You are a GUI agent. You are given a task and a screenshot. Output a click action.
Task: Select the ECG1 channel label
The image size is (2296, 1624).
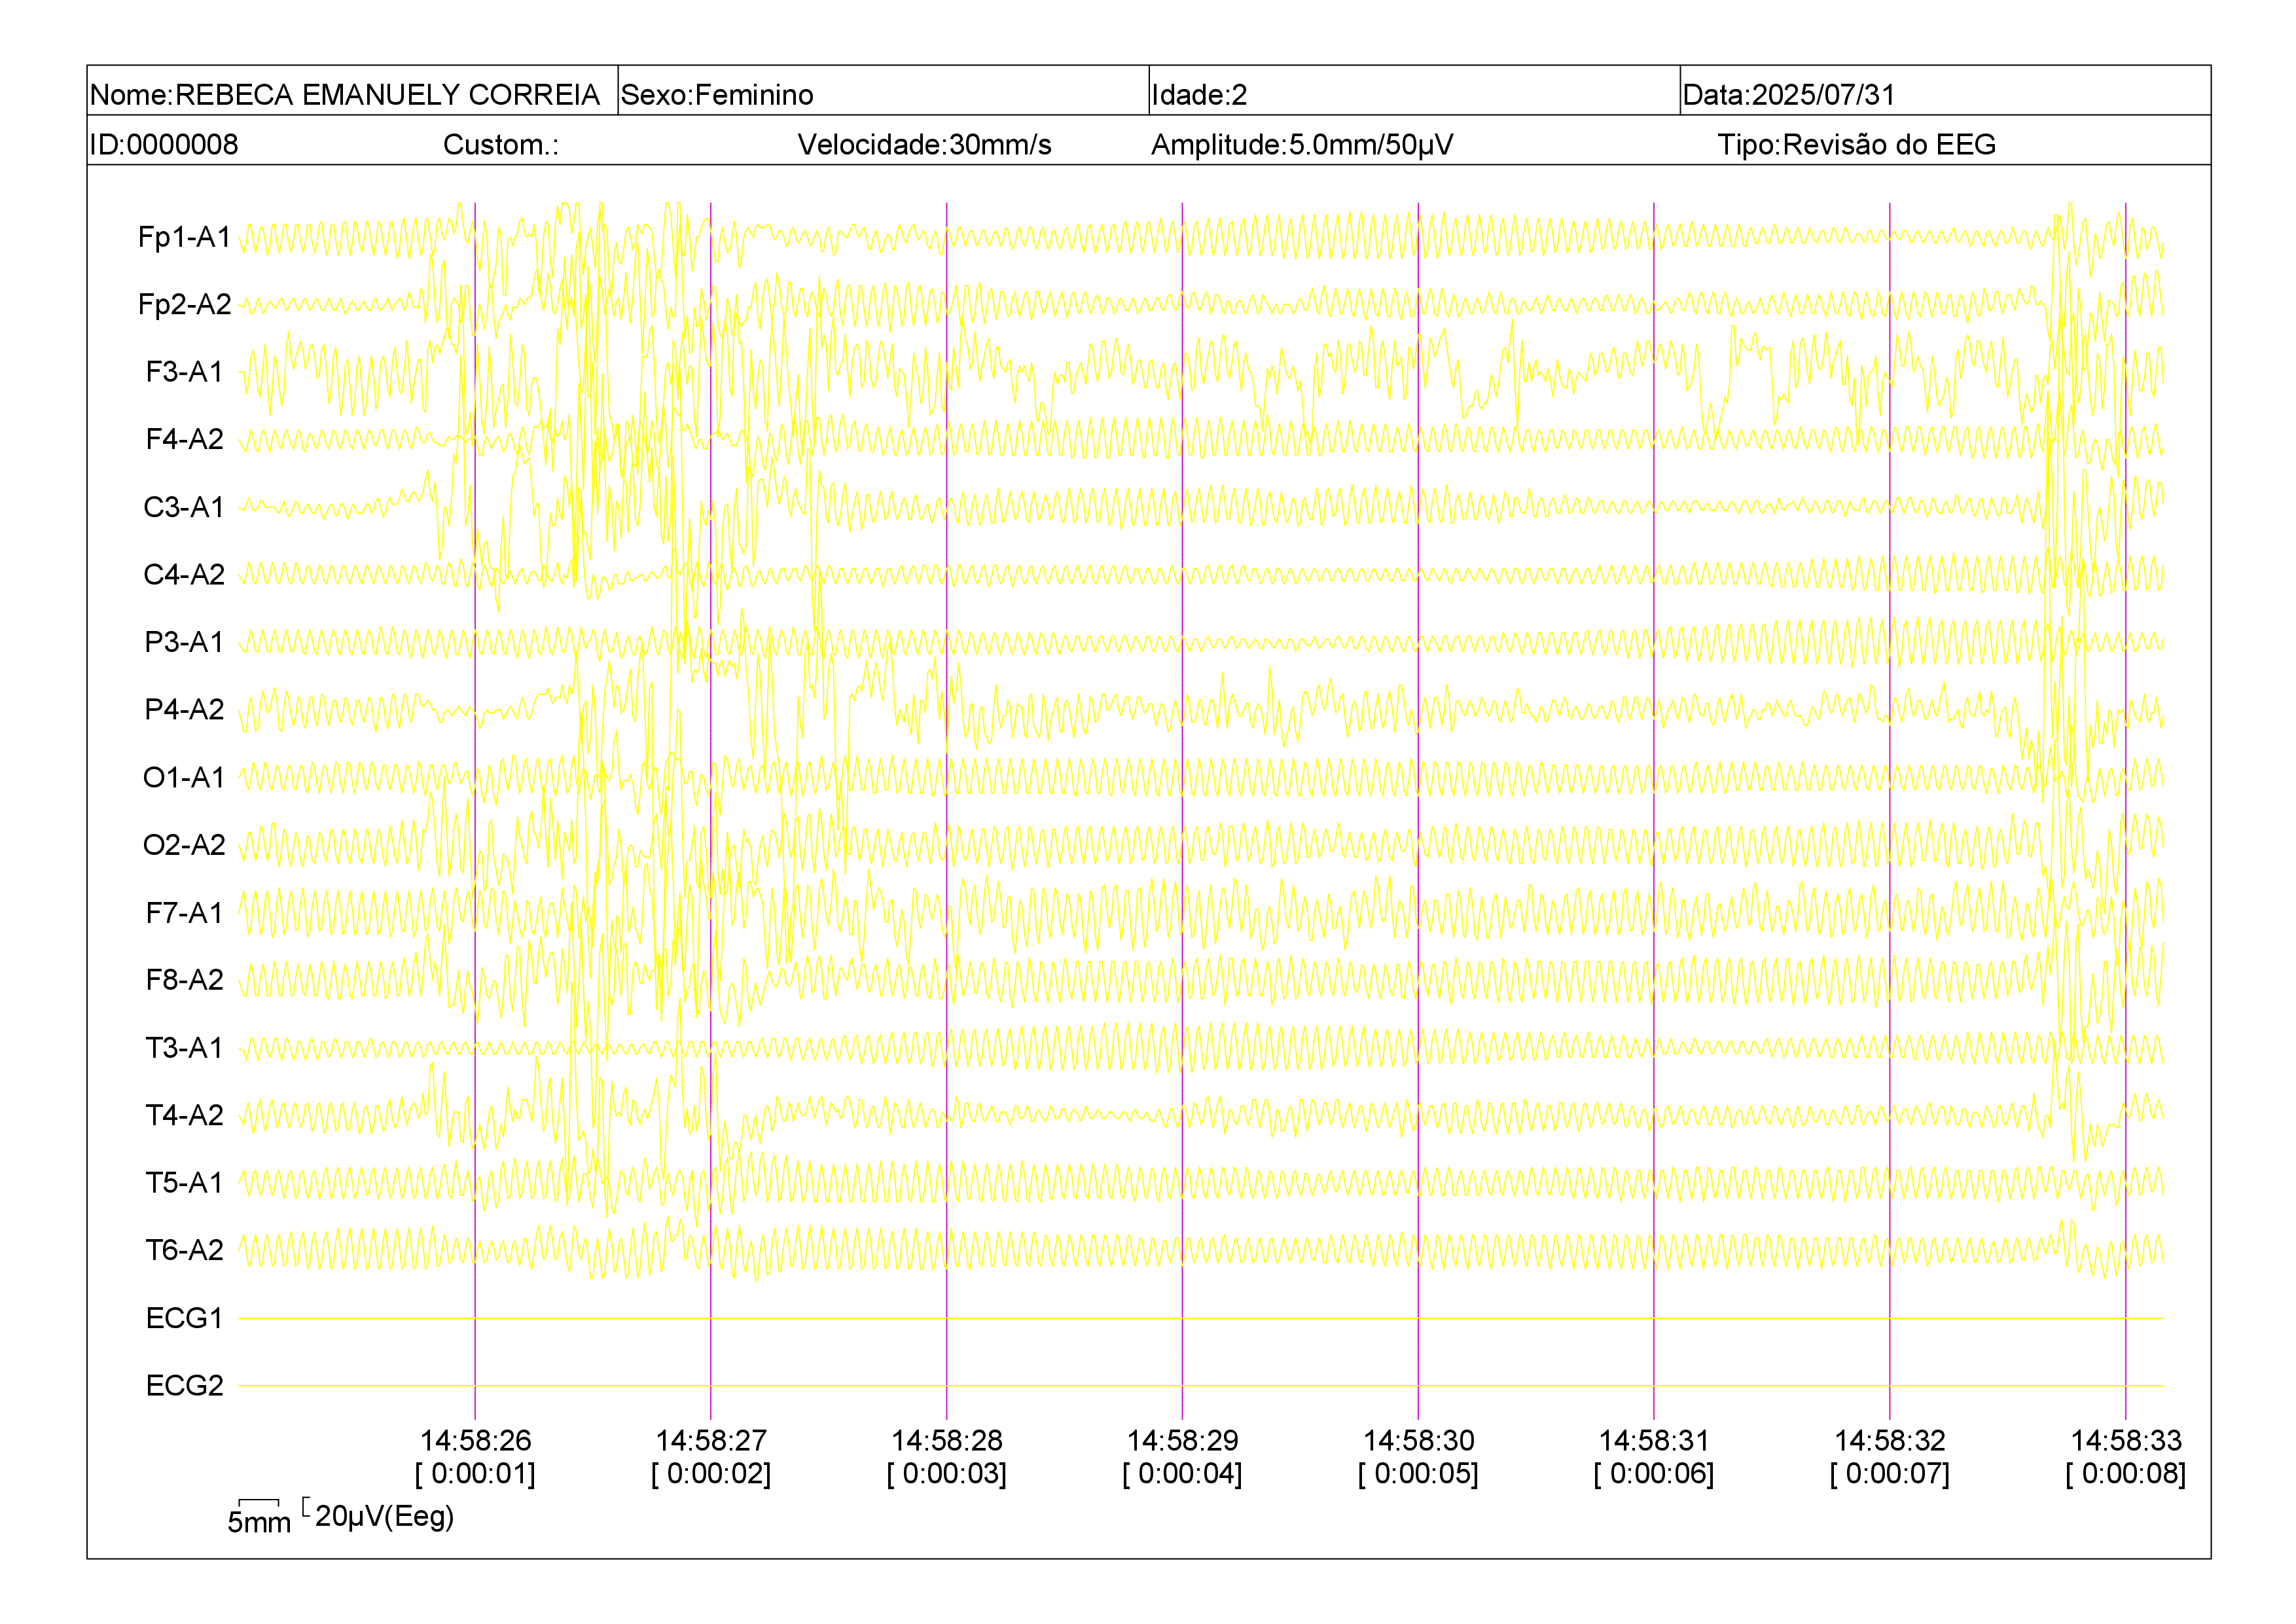[x=184, y=1318]
